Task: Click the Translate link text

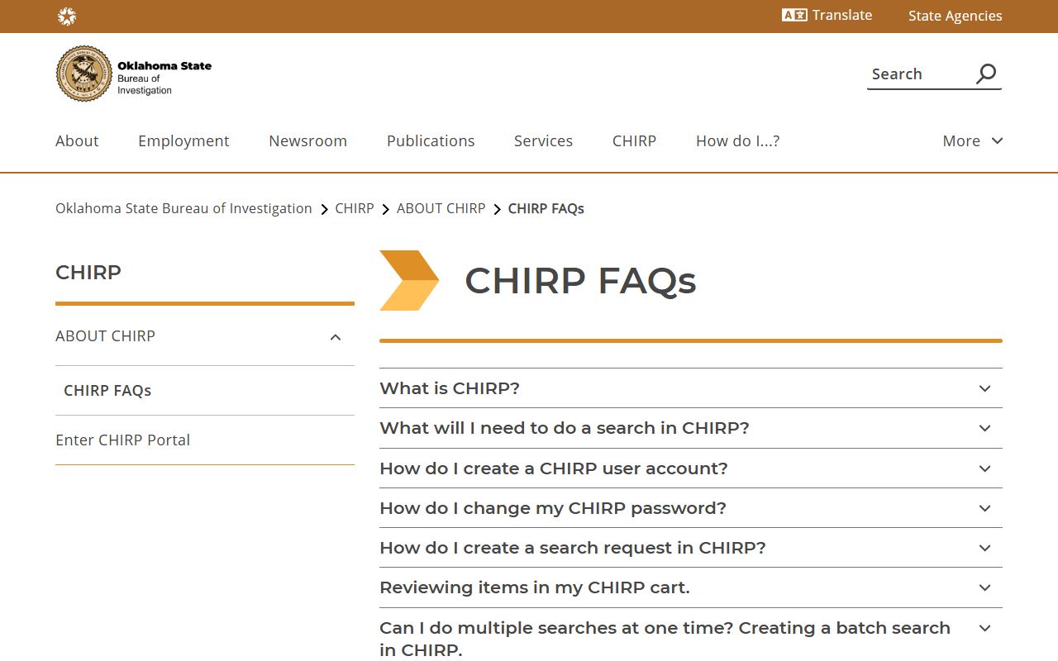Action: [x=842, y=15]
